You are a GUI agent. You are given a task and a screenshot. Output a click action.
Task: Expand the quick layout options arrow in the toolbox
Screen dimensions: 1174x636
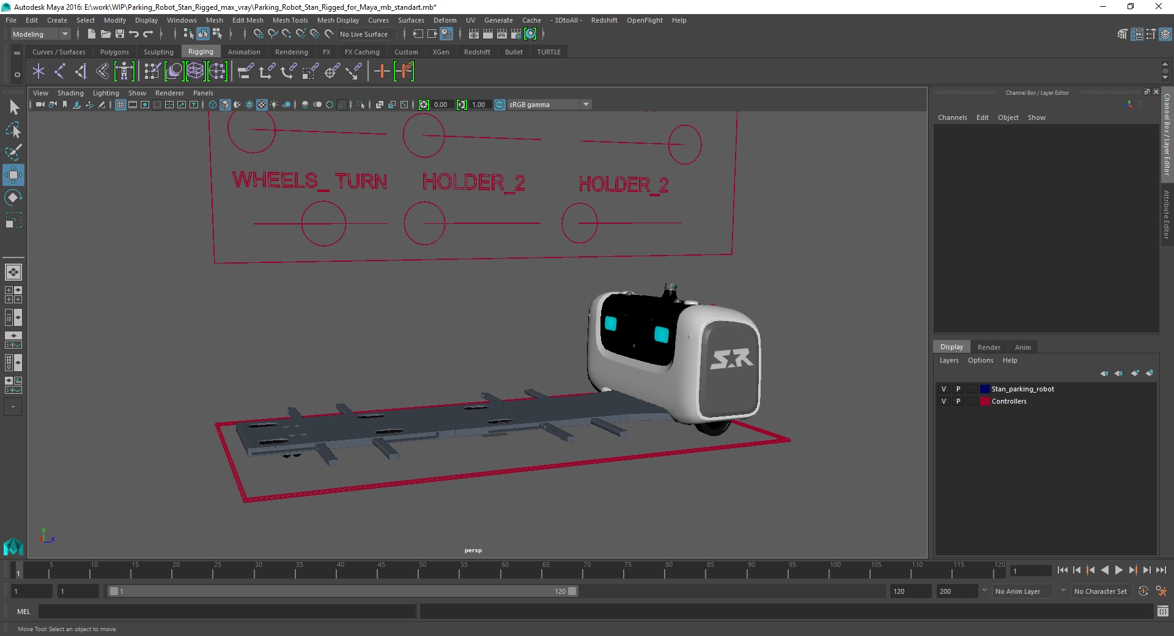13,407
